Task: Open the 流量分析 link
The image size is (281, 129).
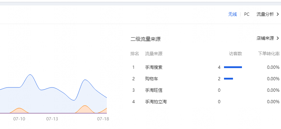Action: (265, 14)
